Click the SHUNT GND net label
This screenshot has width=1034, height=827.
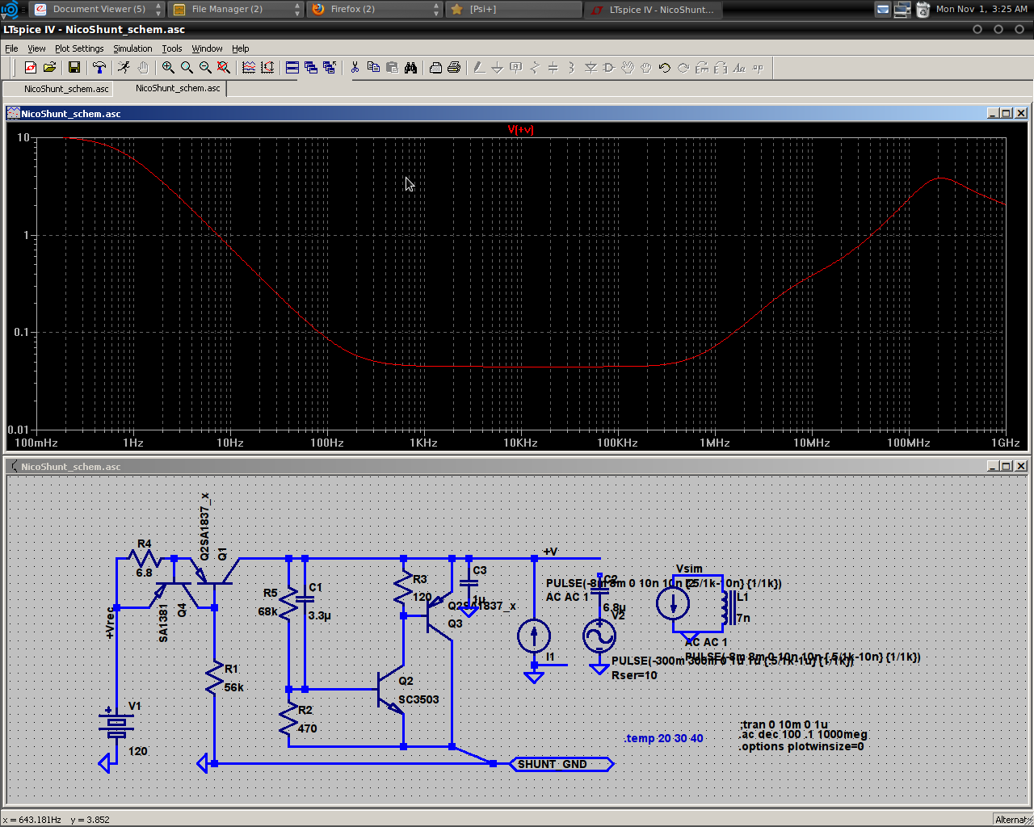(553, 764)
